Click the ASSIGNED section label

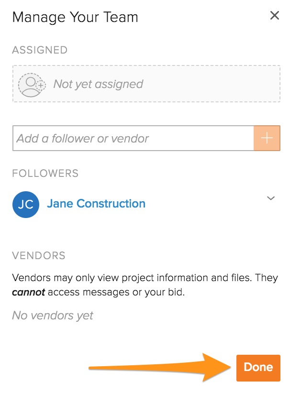(x=40, y=50)
